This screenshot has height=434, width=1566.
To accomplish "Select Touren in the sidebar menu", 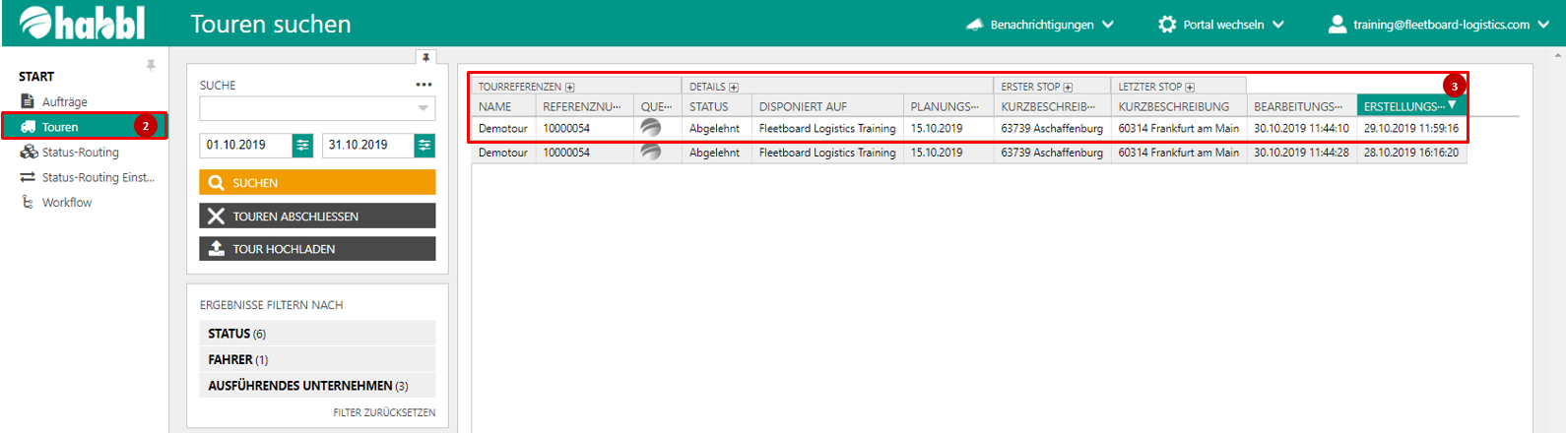I will pos(60,127).
